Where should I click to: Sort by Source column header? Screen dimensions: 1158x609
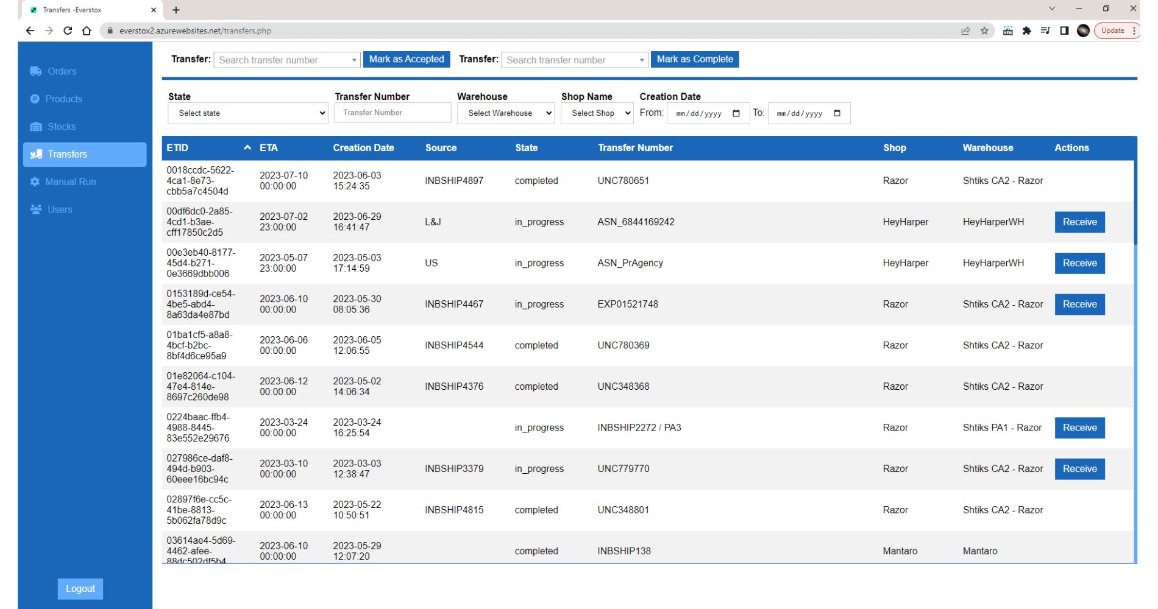(x=441, y=147)
